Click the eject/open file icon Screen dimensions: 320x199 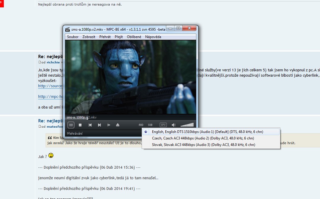(118, 125)
